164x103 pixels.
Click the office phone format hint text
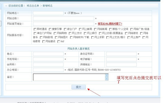pos(94,70)
